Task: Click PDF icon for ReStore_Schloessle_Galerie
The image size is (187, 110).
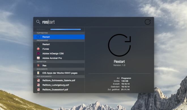Action: click(x=38, y=80)
